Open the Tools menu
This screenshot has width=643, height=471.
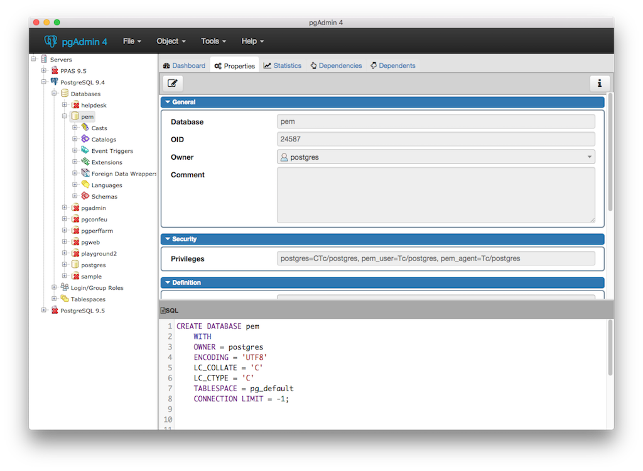[213, 41]
